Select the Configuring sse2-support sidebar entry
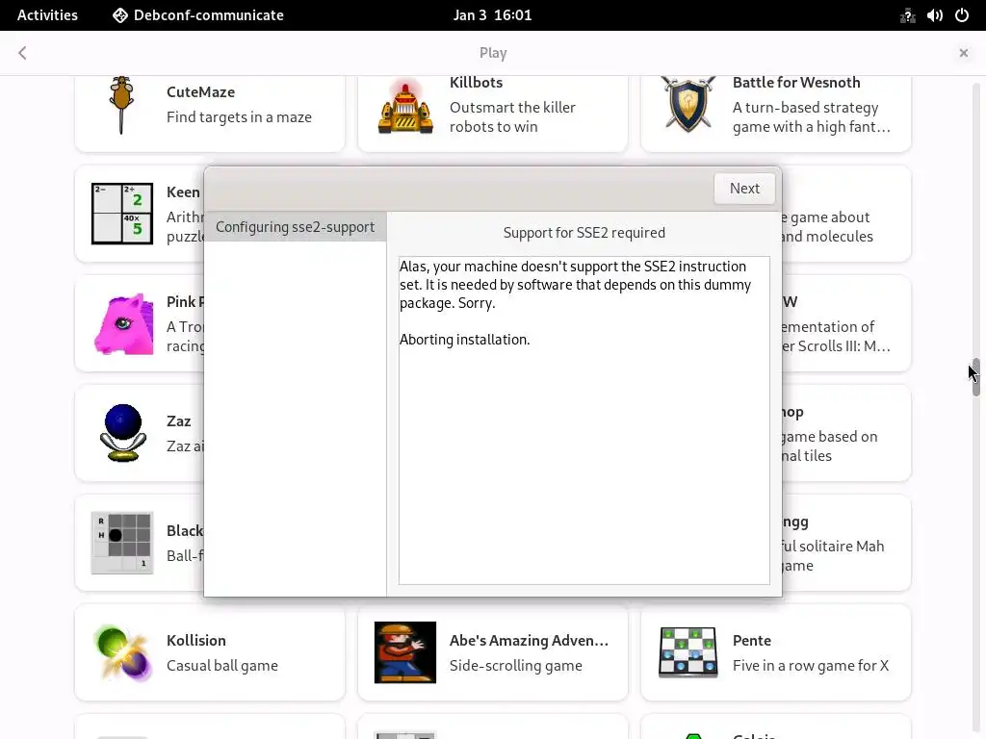 295,227
